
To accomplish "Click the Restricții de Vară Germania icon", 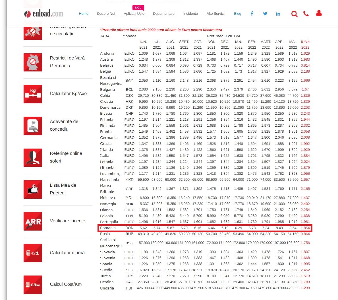I will (33, 62).
